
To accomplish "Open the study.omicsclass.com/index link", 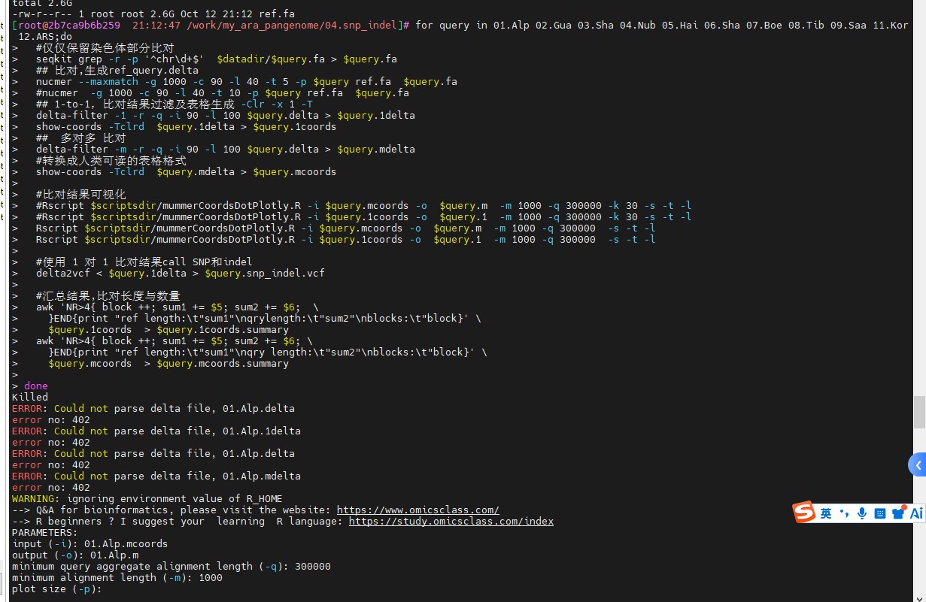I will (x=451, y=521).
